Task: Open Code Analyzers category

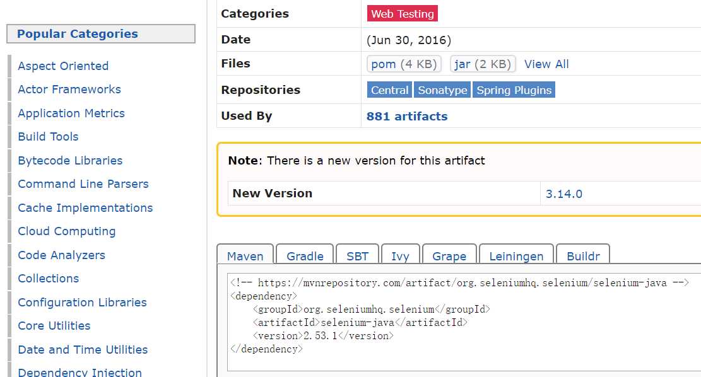Action: 61,255
